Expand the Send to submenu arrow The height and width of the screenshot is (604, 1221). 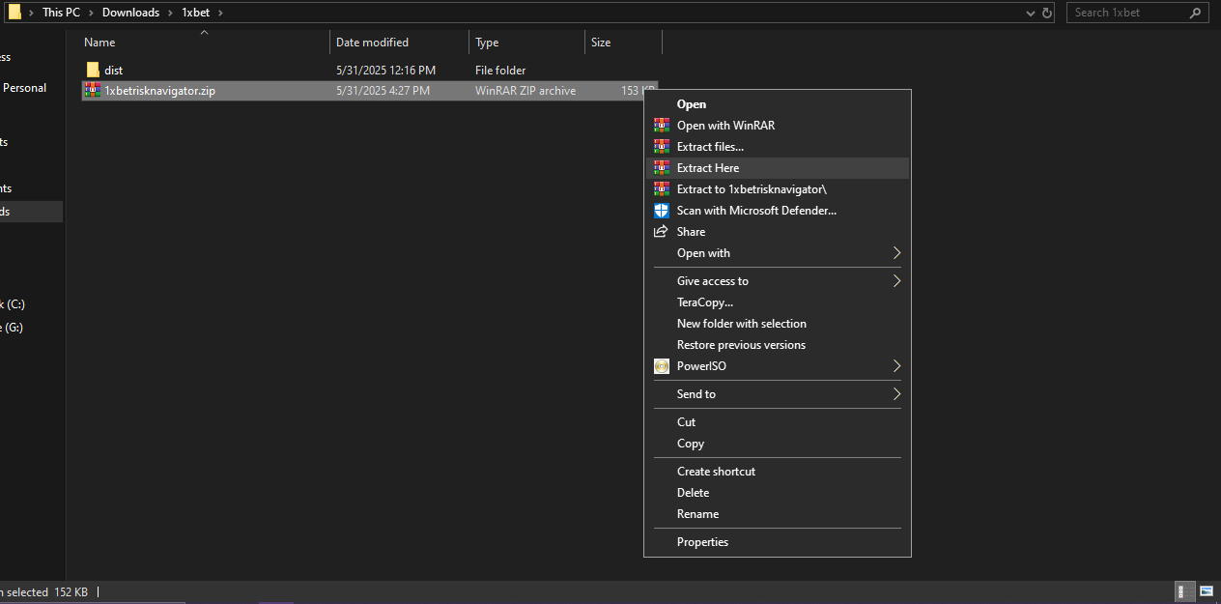pos(896,394)
